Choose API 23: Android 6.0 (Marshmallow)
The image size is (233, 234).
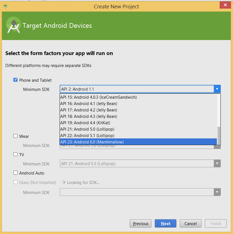pos(138,142)
